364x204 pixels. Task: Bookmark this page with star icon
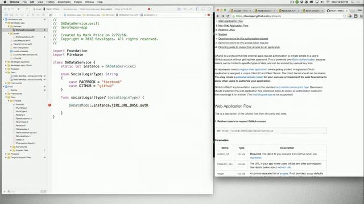pyautogui.click(x=345, y=16)
